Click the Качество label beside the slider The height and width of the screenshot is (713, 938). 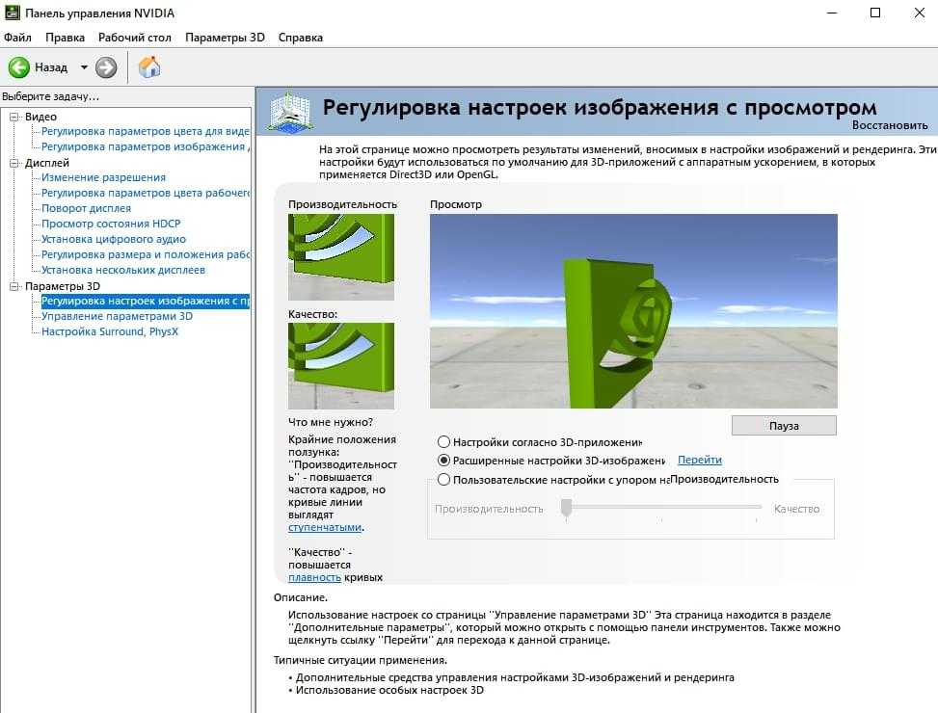pos(797,509)
